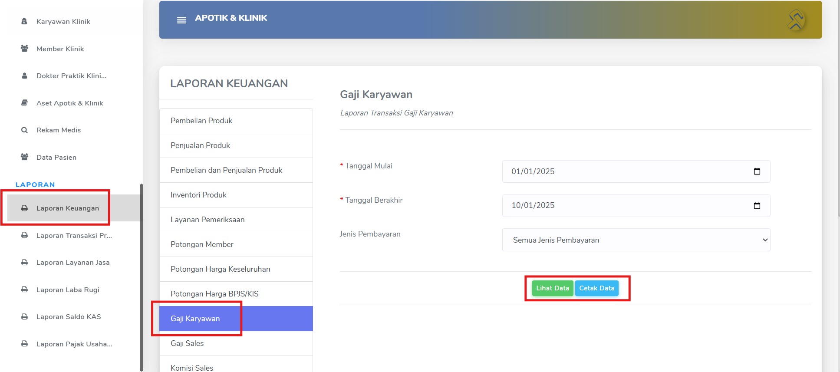The width and height of the screenshot is (840, 372).
Task: Click the Laporan Transaksi printer icon
Action: coord(24,235)
